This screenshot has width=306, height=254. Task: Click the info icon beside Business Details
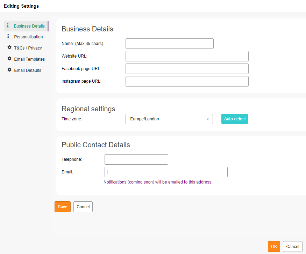click(x=8, y=25)
